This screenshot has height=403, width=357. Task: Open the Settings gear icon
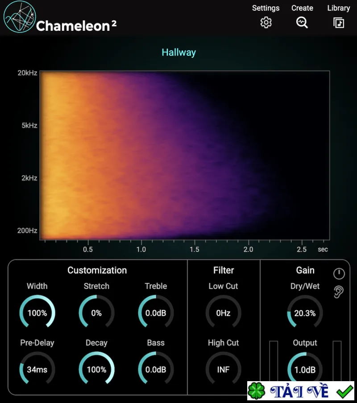tap(266, 23)
